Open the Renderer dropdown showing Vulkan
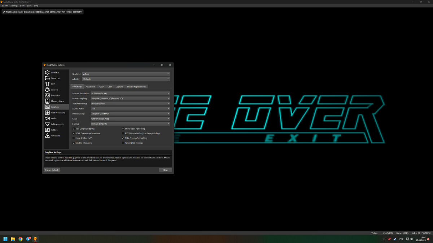The height and width of the screenshot is (243, 433). 126,74
